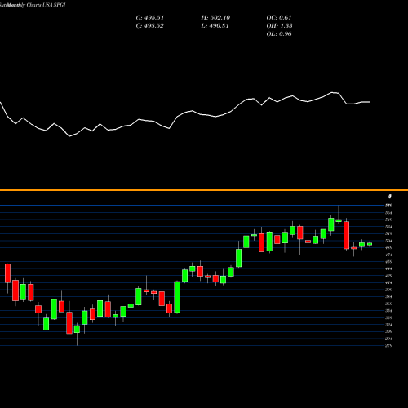
Task: Click the 399 price axis label
Action: pyautogui.click(x=388, y=290)
